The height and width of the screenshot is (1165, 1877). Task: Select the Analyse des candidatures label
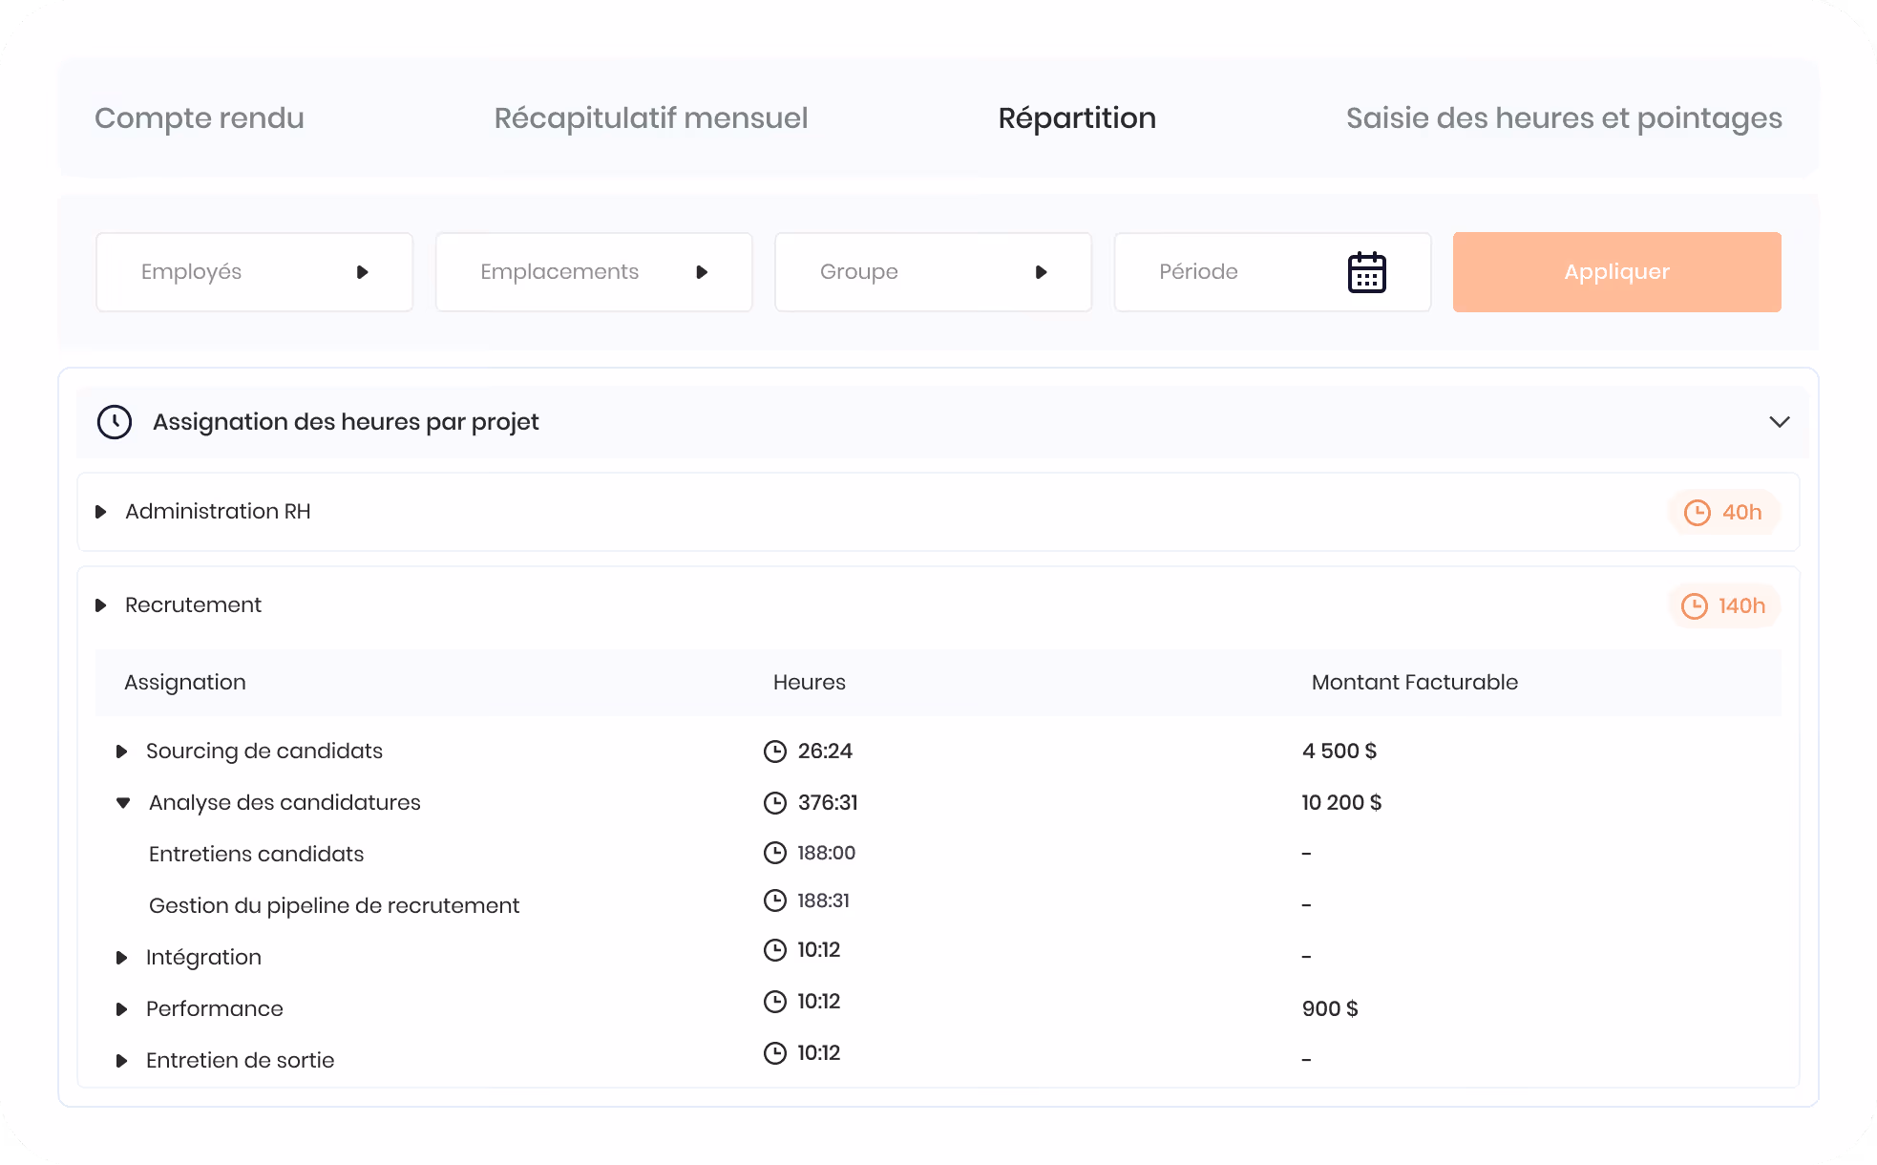coord(285,803)
